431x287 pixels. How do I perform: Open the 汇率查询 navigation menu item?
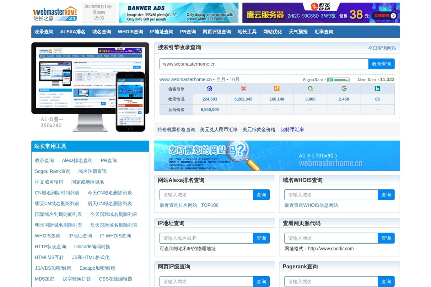(324, 32)
